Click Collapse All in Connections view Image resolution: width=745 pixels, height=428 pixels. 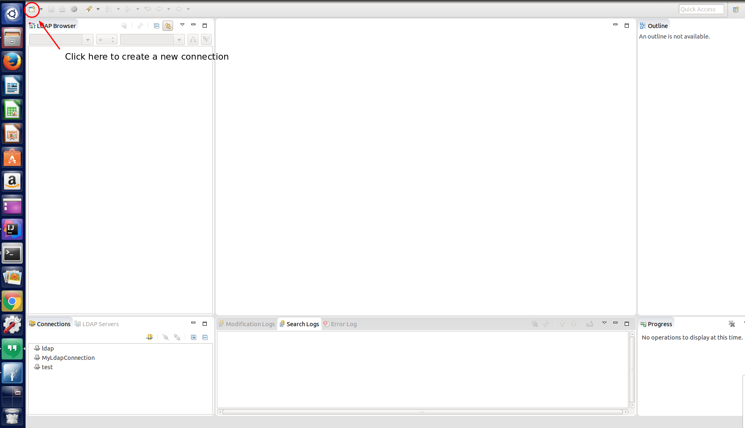205,337
